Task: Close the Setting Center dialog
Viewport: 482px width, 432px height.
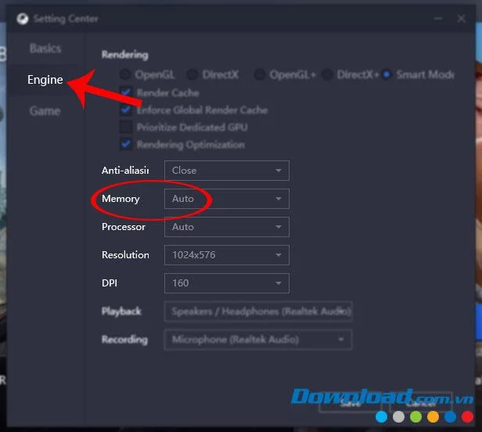Action: point(461,19)
